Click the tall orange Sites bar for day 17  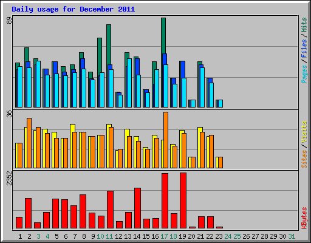pyautogui.click(x=166, y=140)
